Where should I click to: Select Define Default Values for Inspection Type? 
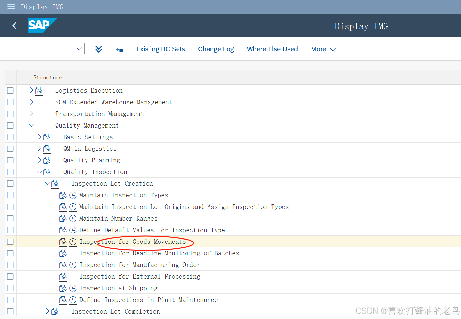point(152,230)
